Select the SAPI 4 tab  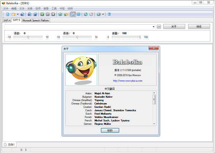pos(7,20)
